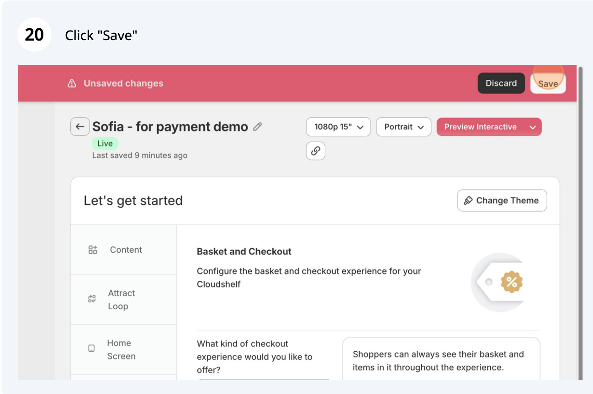The height and width of the screenshot is (394, 593).
Task: Edit the Cloudshelf name with pencil icon
Action: tap(258, 127)
